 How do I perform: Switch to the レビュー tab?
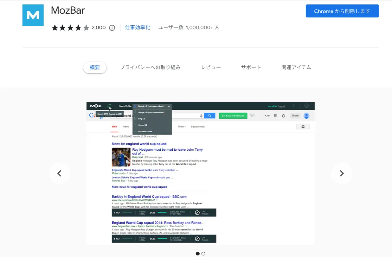tap(211, 67)
